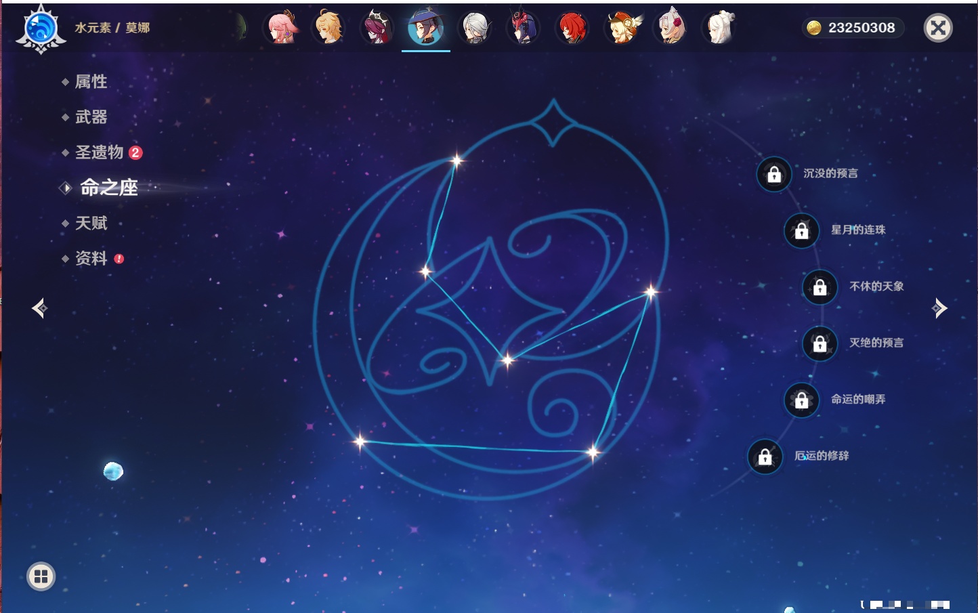The image size is (978, 613).
Task: Click the 沉没的预言 label
Action: [x=830, y=173]
